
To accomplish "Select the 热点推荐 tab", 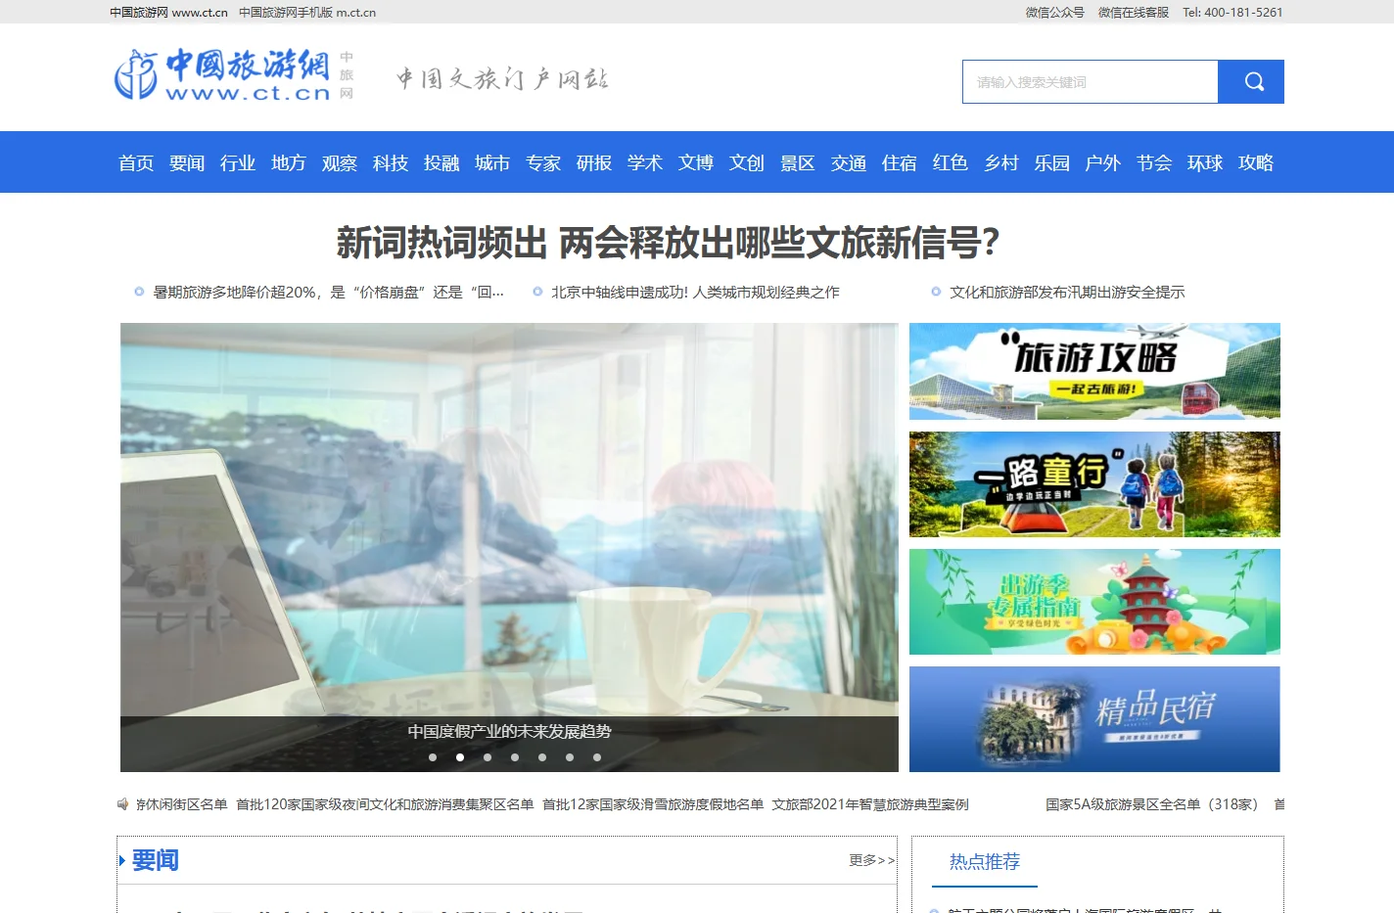I will click(x=985, y=862).
